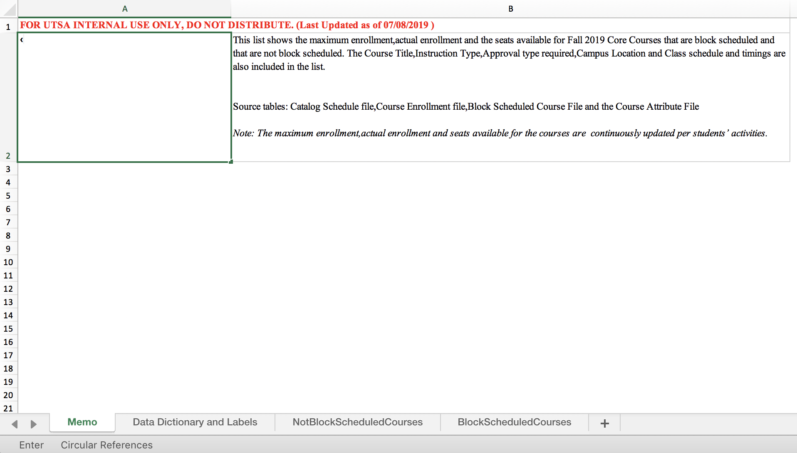Select the row 10 header
797x453 pixels.
(8, 262)
